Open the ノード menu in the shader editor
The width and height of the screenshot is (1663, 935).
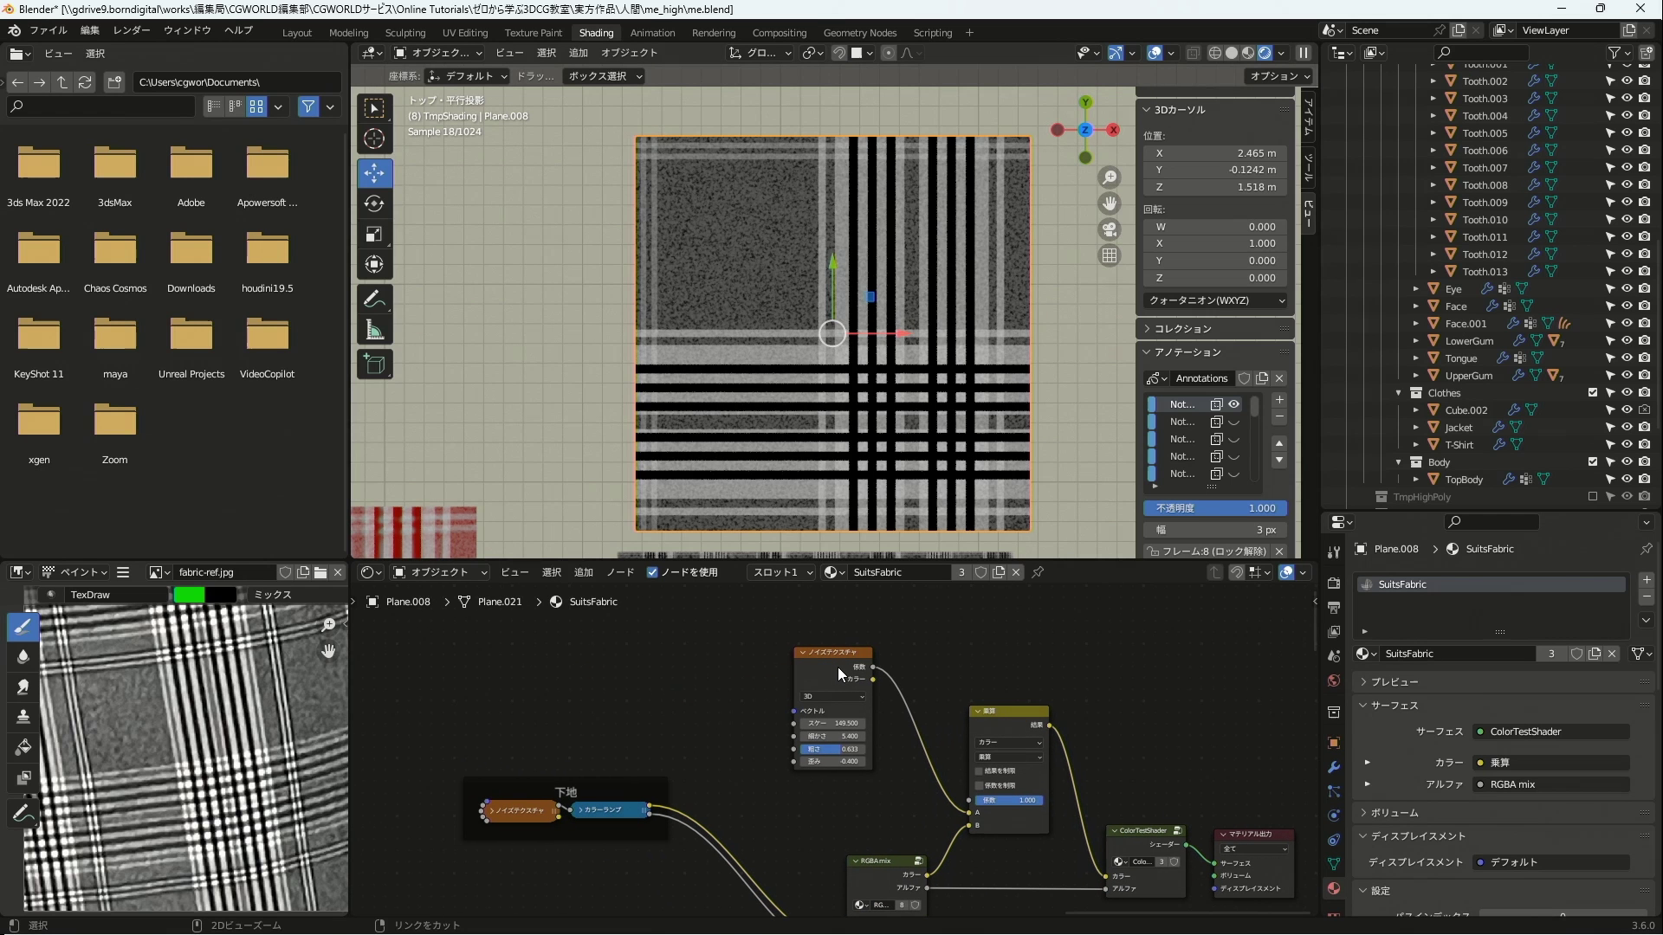tap(619, 572)
